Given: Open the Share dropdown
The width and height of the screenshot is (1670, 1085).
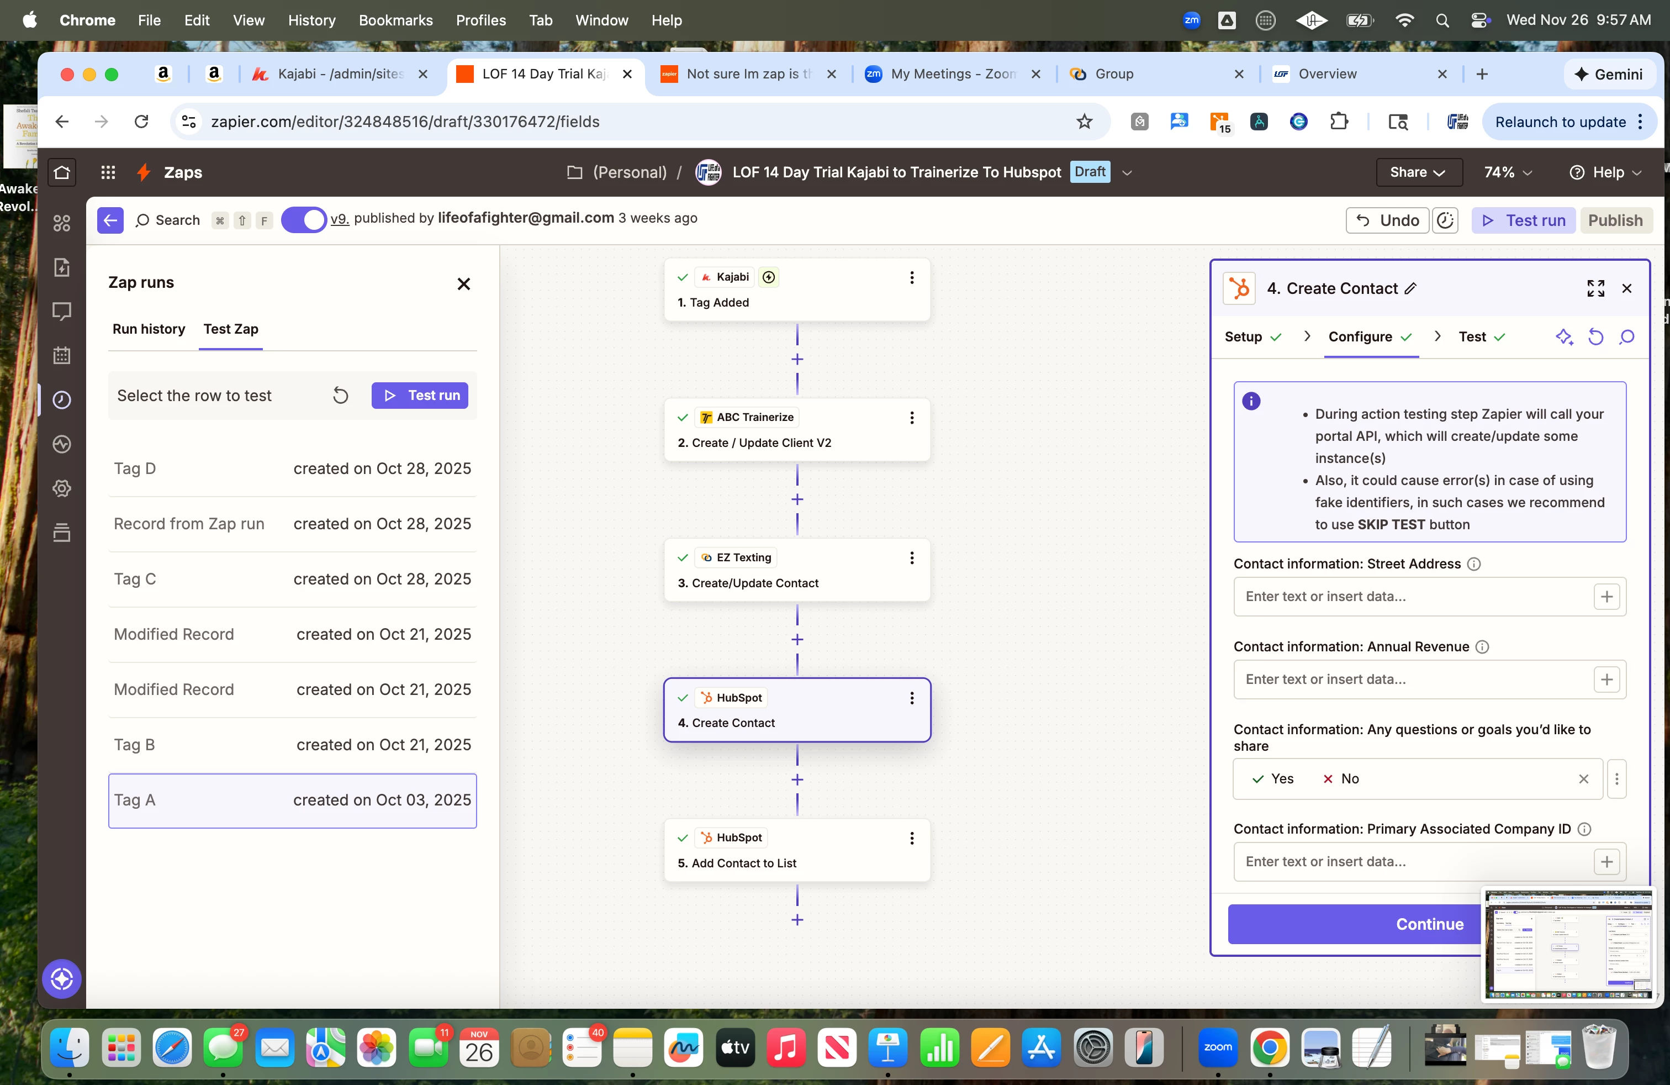Looking at the screenshot, I should point(1418,173).
